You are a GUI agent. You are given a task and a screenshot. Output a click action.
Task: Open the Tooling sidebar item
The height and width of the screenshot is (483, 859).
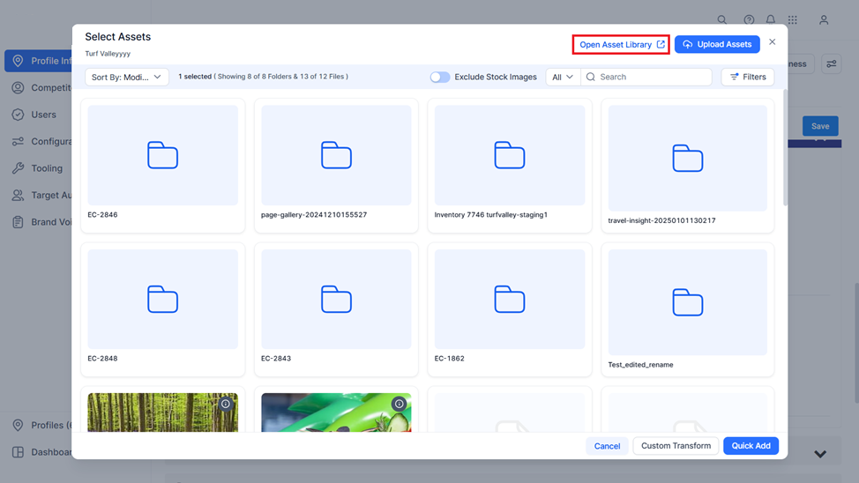(x=38, y=168)
